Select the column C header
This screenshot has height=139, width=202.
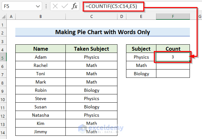tap(91, 17)
